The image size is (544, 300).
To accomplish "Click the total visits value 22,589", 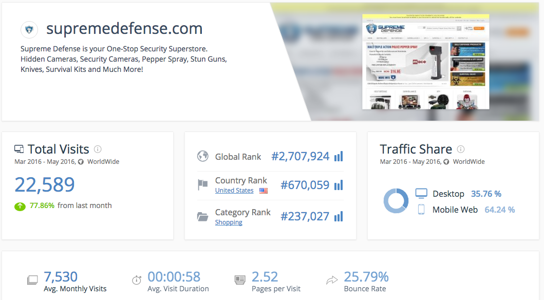I will point(44,184).
